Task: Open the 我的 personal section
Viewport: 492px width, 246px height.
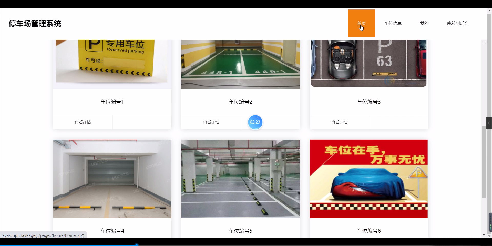Action: 424,23
